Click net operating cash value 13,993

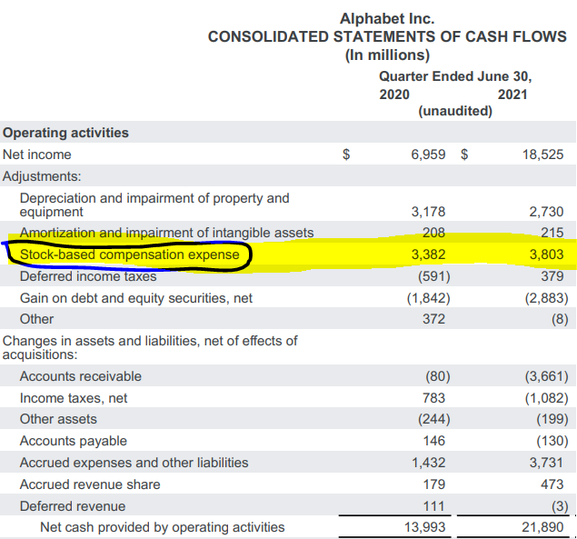coord(425,527)
